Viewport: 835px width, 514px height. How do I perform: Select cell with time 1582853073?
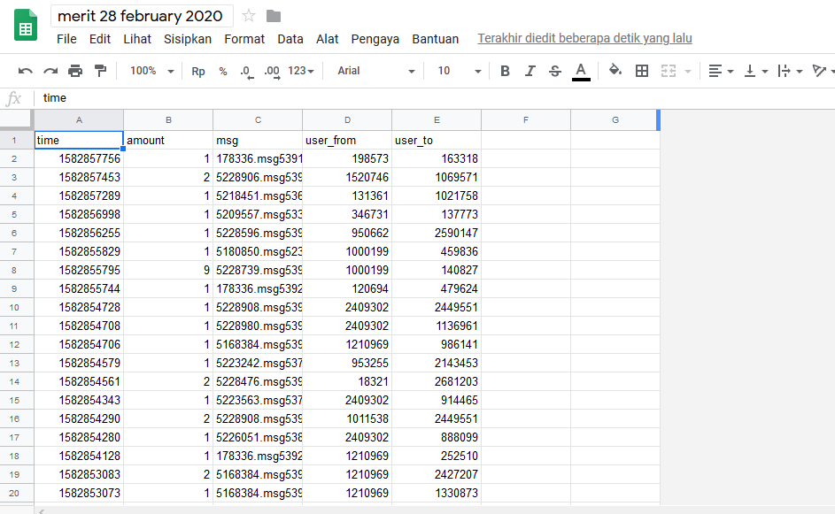pyautogui.click(x=79, y=494)
